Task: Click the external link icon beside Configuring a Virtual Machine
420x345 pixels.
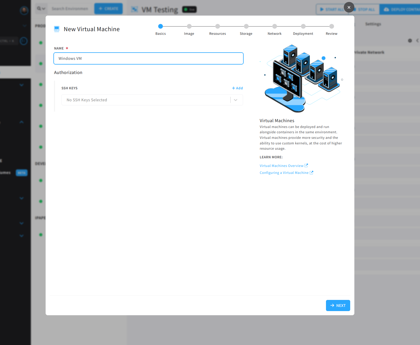Action: (x=311, y=172)
